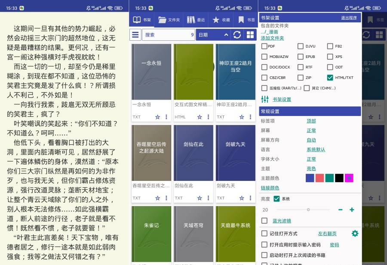The image size is (387, 265).
Task: Expand the 日期 sort dropdown
Action: click(x=213, y=35)
